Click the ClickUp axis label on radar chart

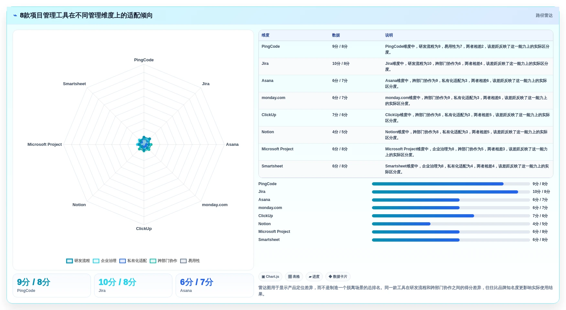pyautogui.click(x=144, y=229)
